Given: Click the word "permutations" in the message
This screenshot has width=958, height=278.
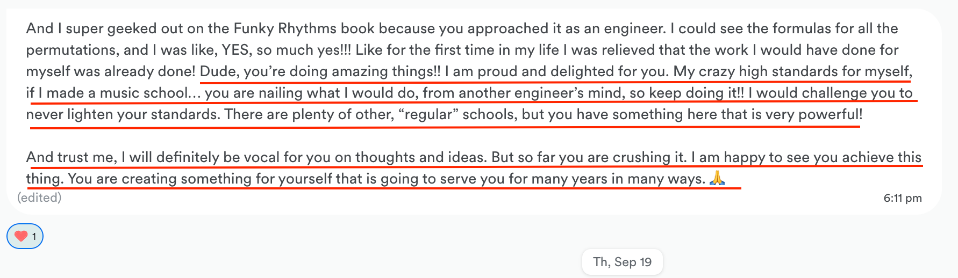Looking at the screenshot, I should [72, 50].
